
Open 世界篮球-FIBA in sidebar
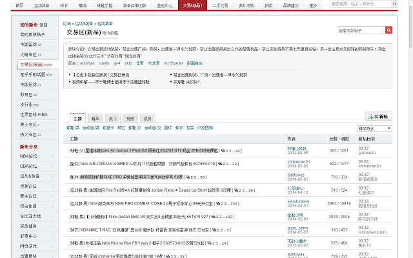pyautogui.click(x=34, y=115)
